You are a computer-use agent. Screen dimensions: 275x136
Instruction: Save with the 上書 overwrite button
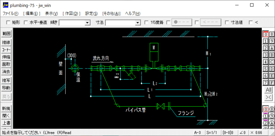[6, 123]
